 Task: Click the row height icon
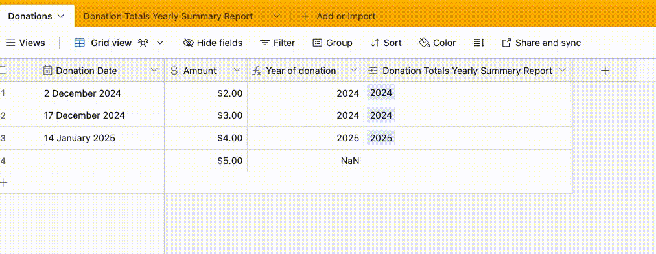pyautogui.click(x=478, y=43)
